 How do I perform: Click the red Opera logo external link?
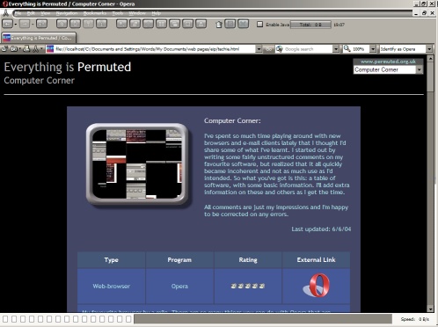tap(316, 286)
